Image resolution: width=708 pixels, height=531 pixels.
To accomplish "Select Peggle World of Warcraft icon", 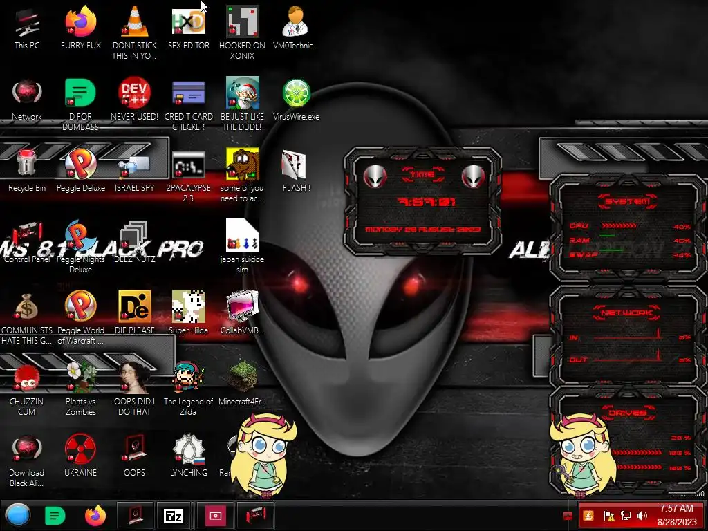I will click(x=80, y=307).
